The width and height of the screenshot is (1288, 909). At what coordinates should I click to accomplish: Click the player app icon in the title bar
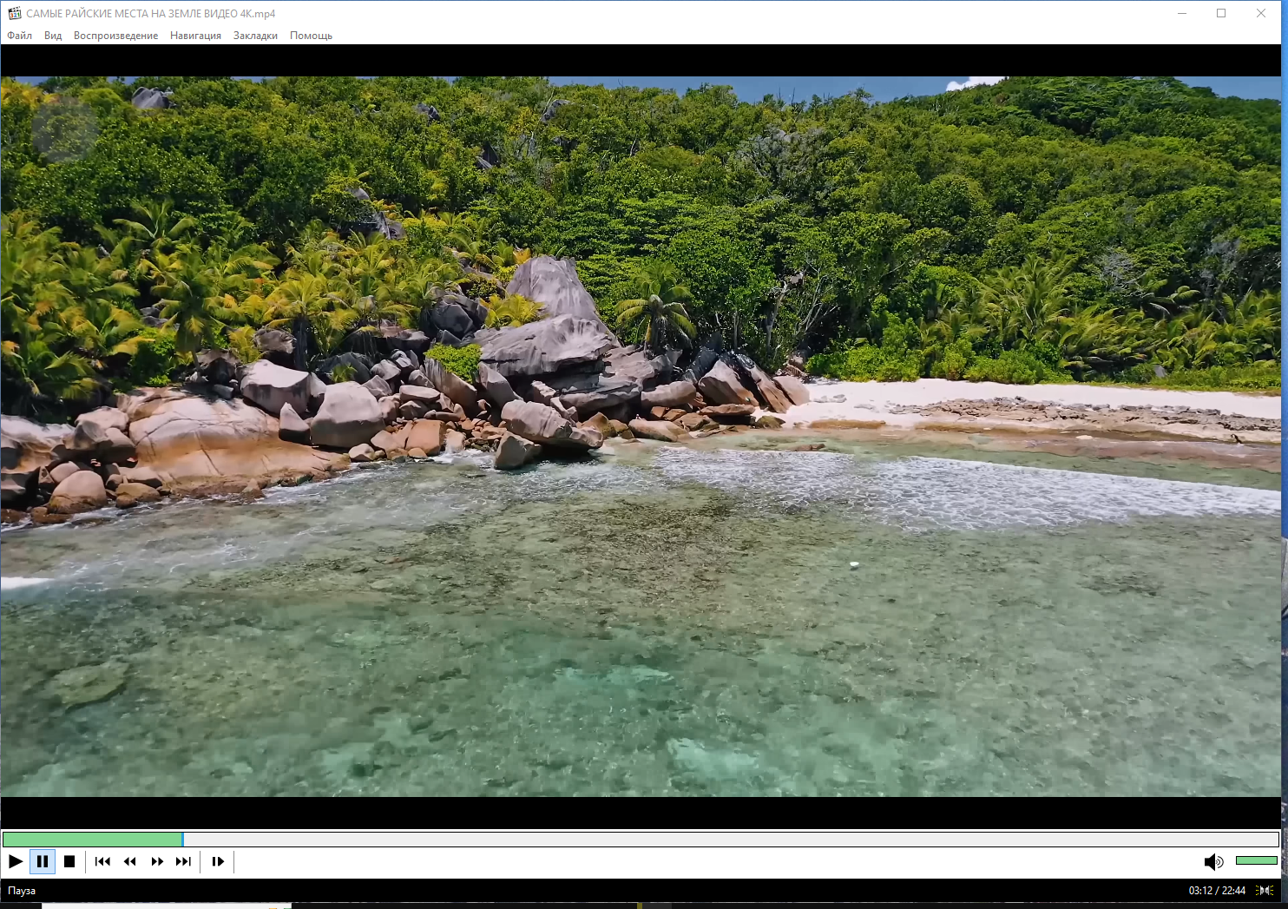tap(14, 13)
